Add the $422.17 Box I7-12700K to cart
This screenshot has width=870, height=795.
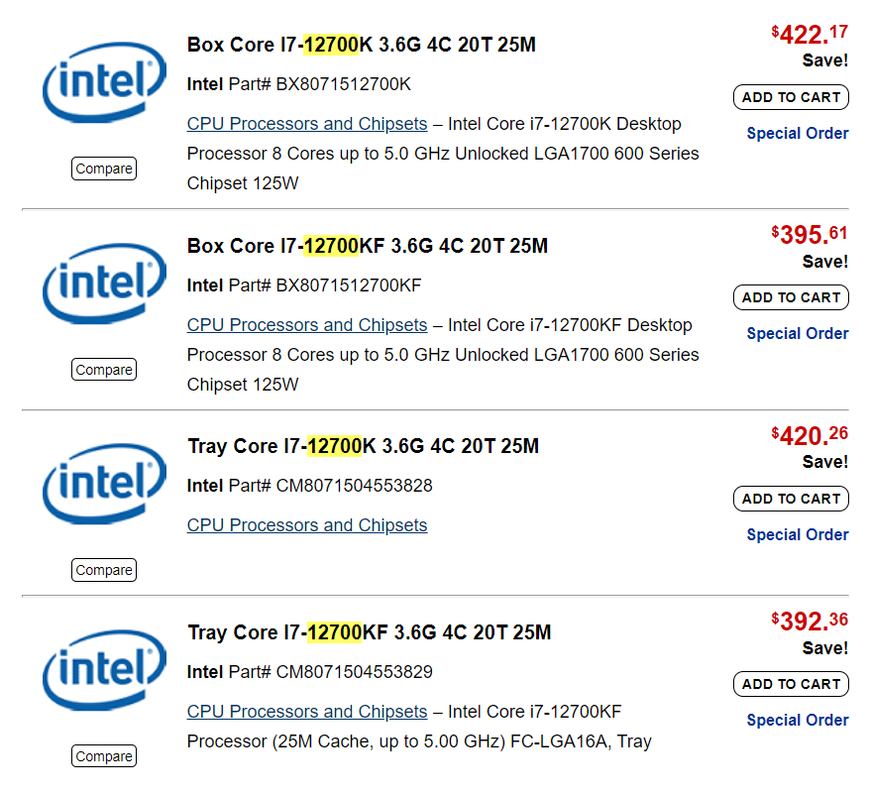791,97
